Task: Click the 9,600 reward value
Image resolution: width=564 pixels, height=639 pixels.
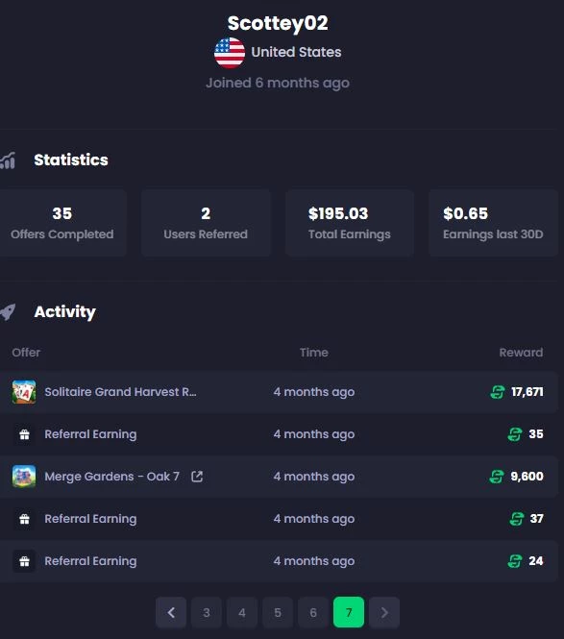Action: coord(527,477)
